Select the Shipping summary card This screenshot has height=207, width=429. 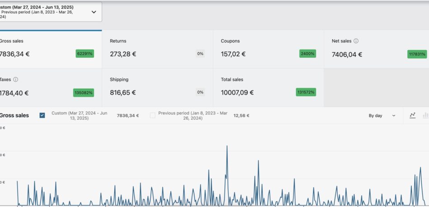pos(157,87)
